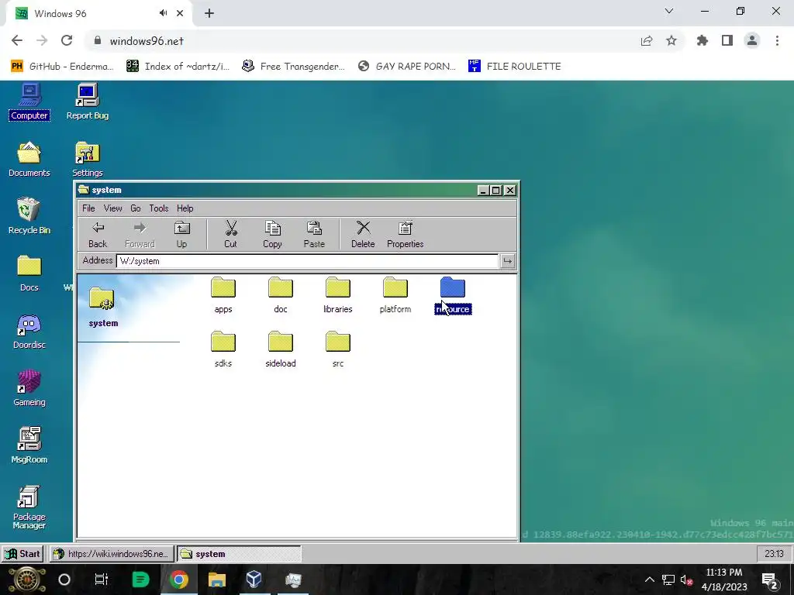Select the libraries folder
Viewport: 794px width, 595px height.
coord(338,295)
